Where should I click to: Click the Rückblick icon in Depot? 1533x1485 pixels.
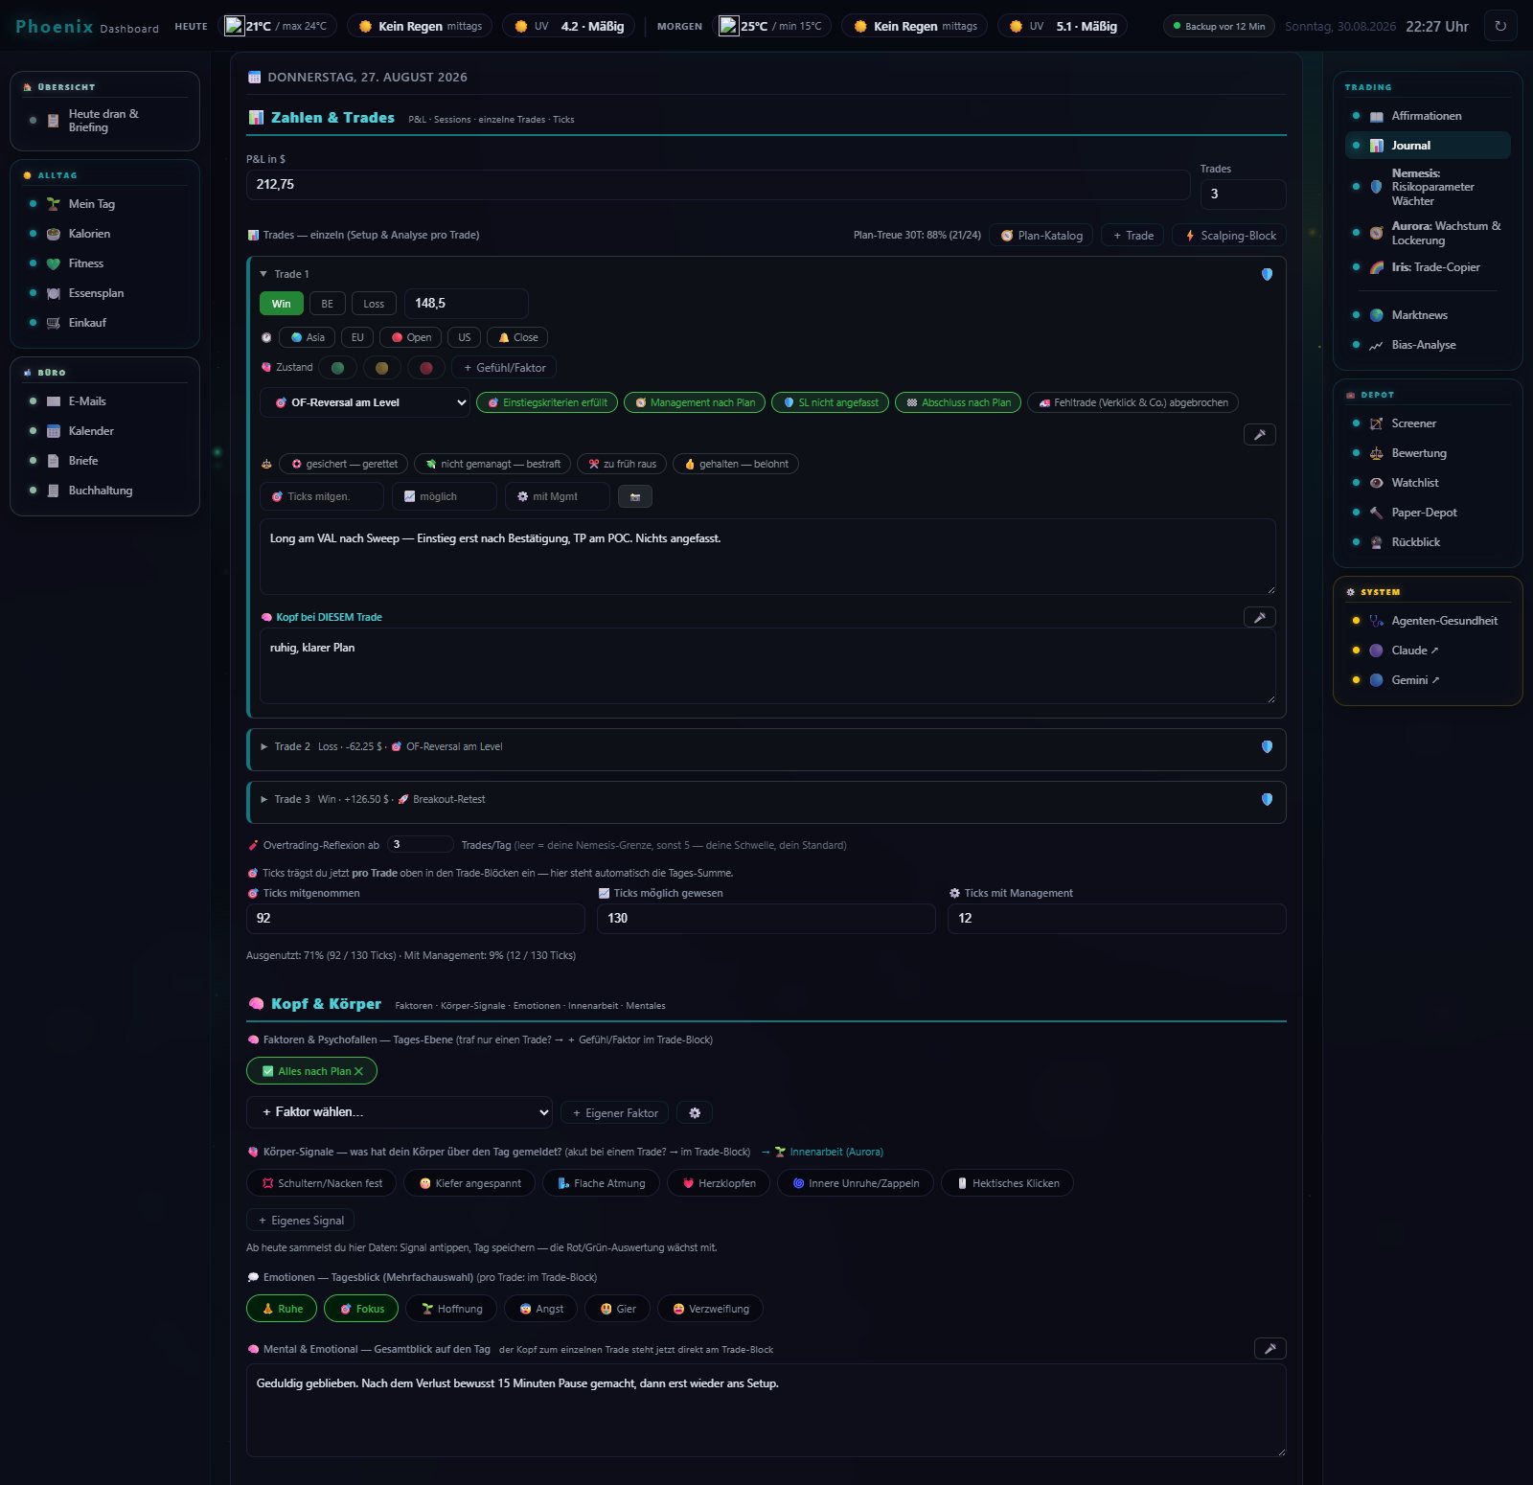coord(1377,542)
